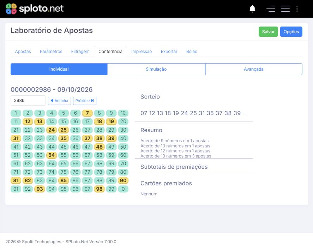Click number 99 ball

(x=111, y=189)
